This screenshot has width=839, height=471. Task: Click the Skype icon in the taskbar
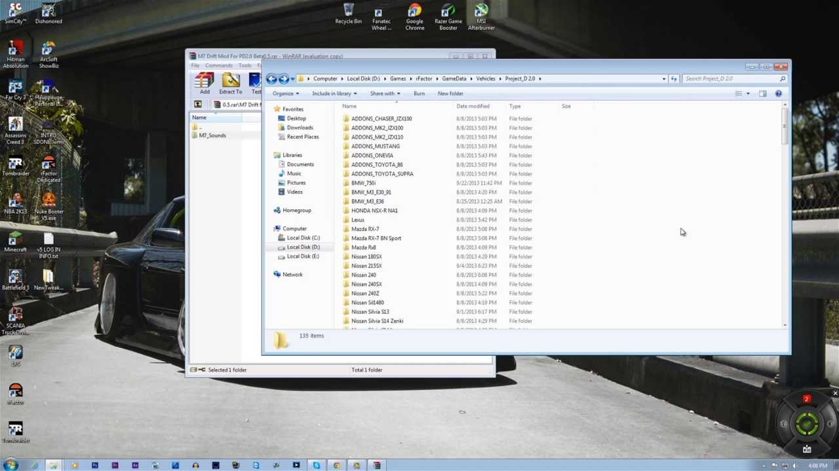click(316, 465)
